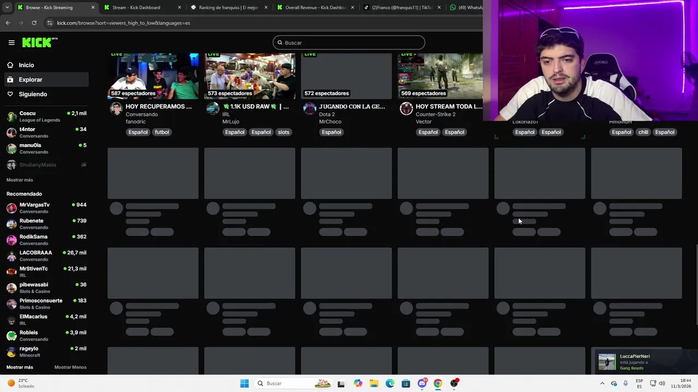698x392 pixels.
Task: Click RodikSama avatar in recommended
Action: [11, 240]
